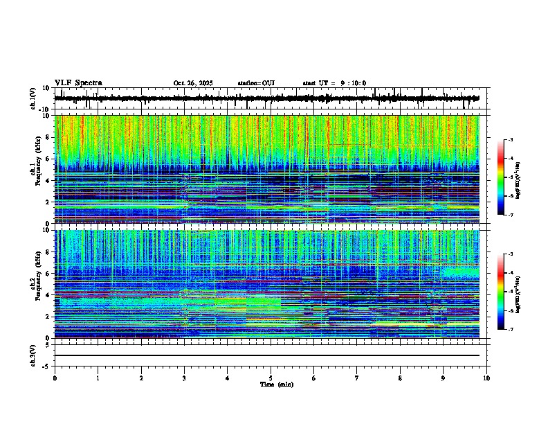
Task: Click the "-3" tick on ch.2 colorbar
Action: point(511,254)
